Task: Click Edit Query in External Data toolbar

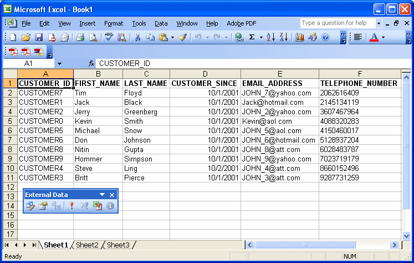Action: (30, 206)
